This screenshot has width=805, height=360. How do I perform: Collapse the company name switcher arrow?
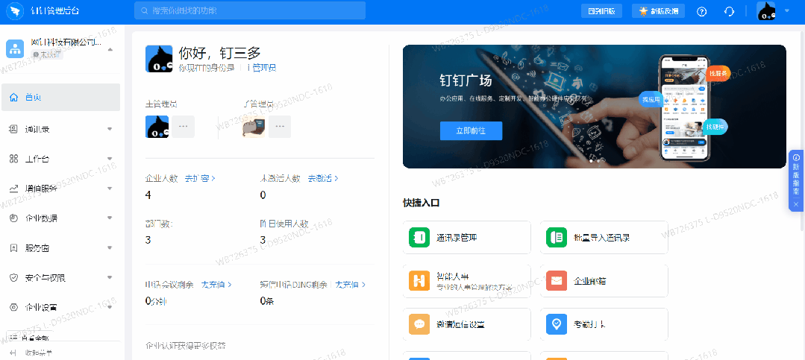110,49
